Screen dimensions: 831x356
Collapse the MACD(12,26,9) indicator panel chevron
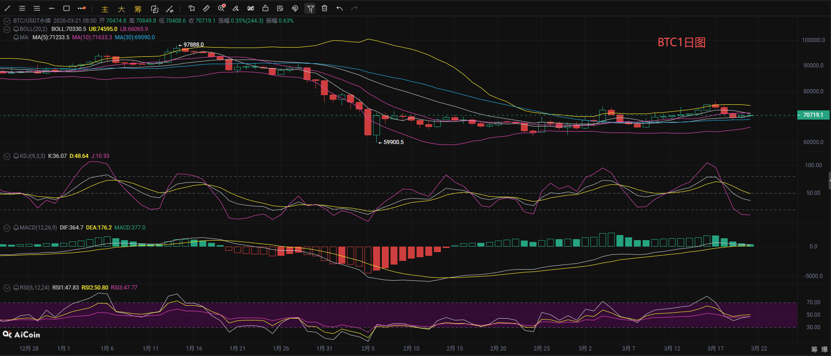[x=7, y=228]
